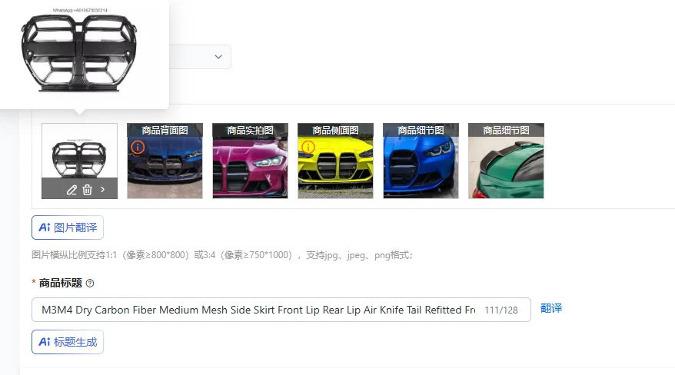675x375 pixels.
Task: Click the 111/128 character counter
Action: 501,310
